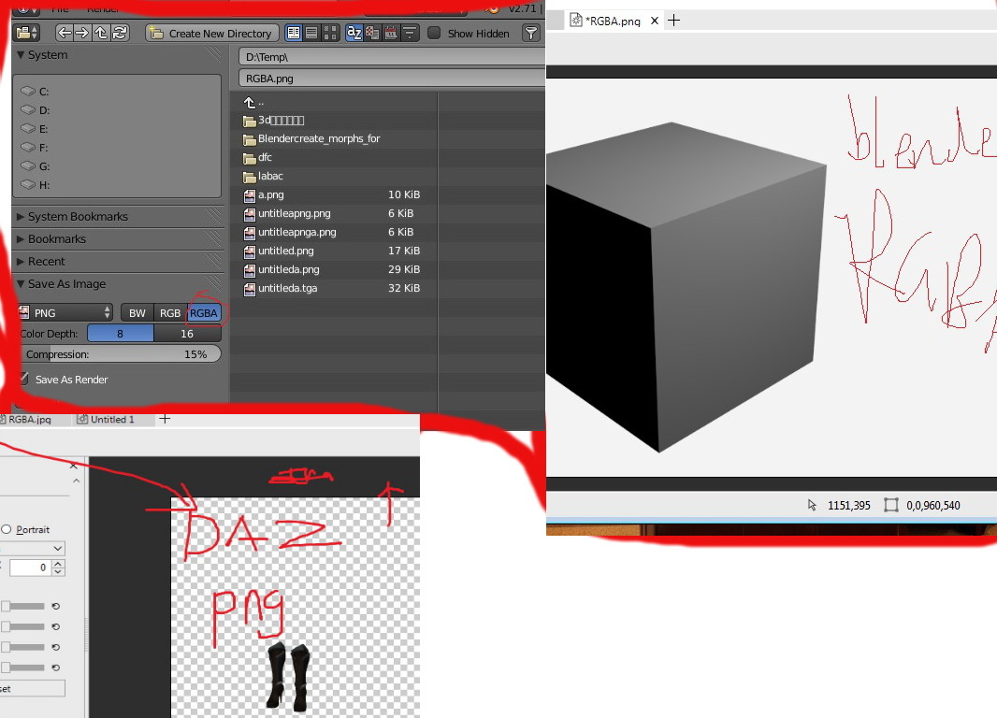Click the cursor position icon in status bar
This screenshot has height=718, width=997.
812,505
